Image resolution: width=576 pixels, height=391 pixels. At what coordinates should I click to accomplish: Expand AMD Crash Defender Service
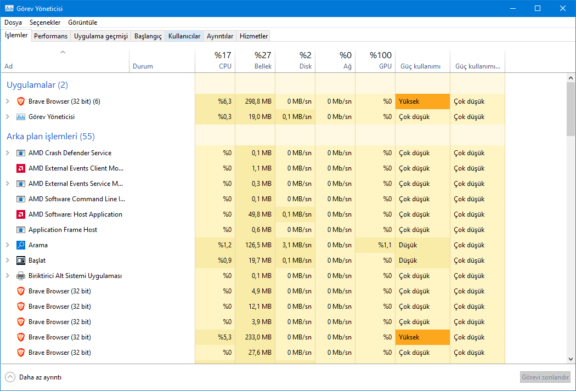coord(7,153)
